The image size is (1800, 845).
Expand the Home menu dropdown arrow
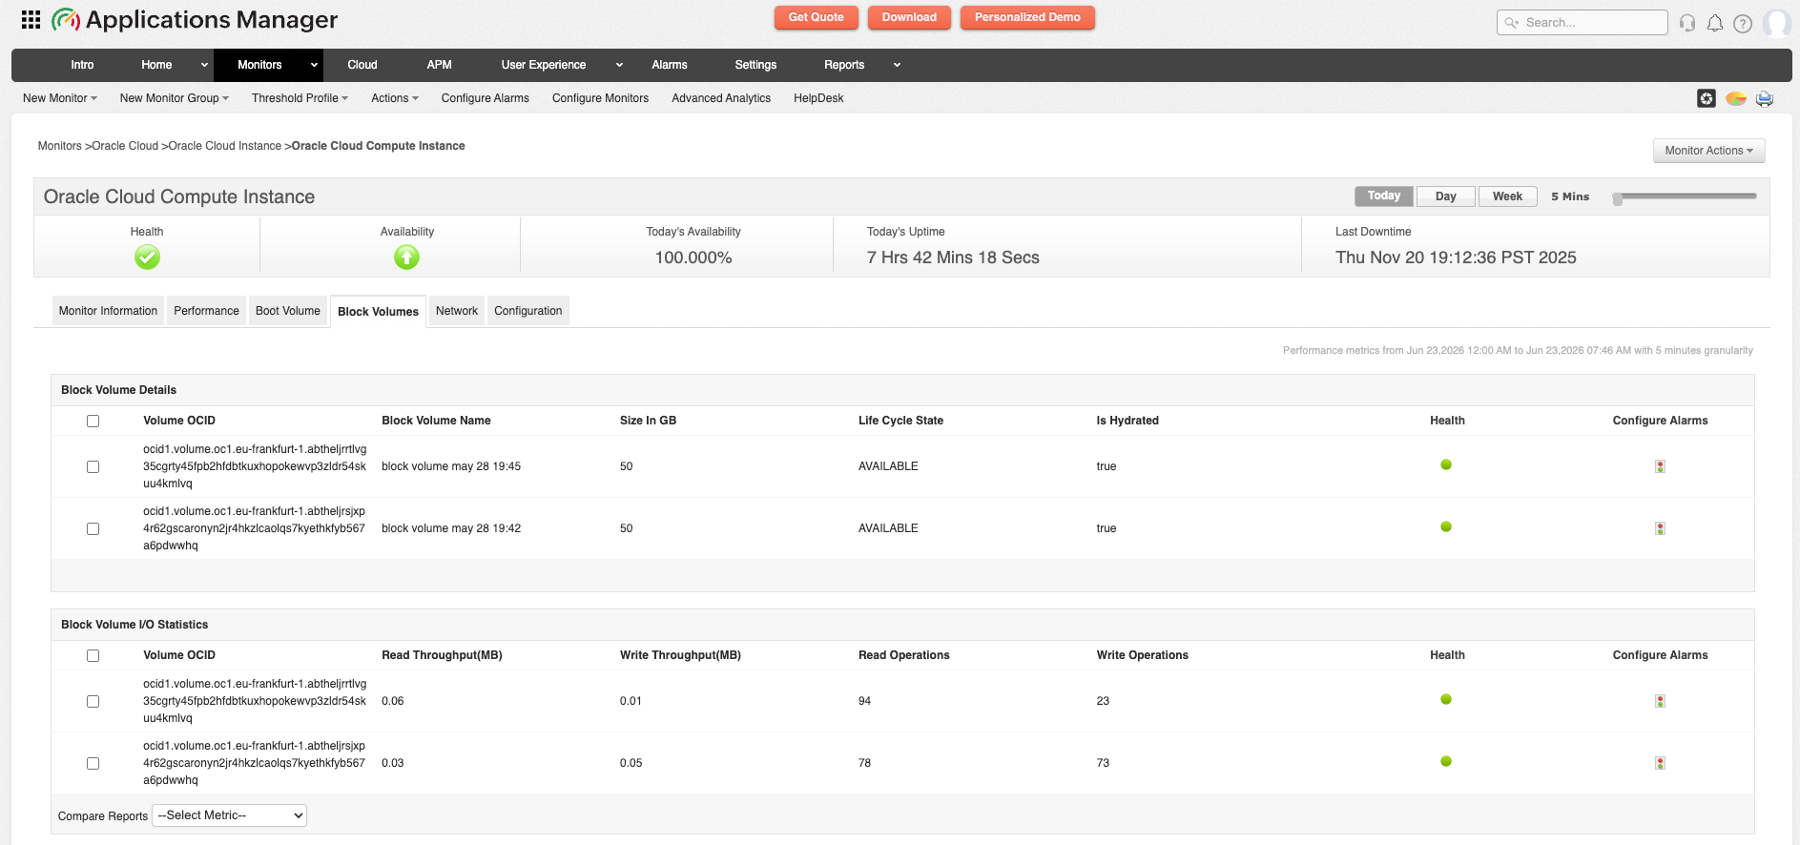coord(204,65)
